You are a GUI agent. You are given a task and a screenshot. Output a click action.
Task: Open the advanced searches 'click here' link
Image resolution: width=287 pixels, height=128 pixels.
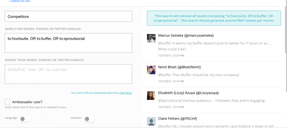[125, 93]
